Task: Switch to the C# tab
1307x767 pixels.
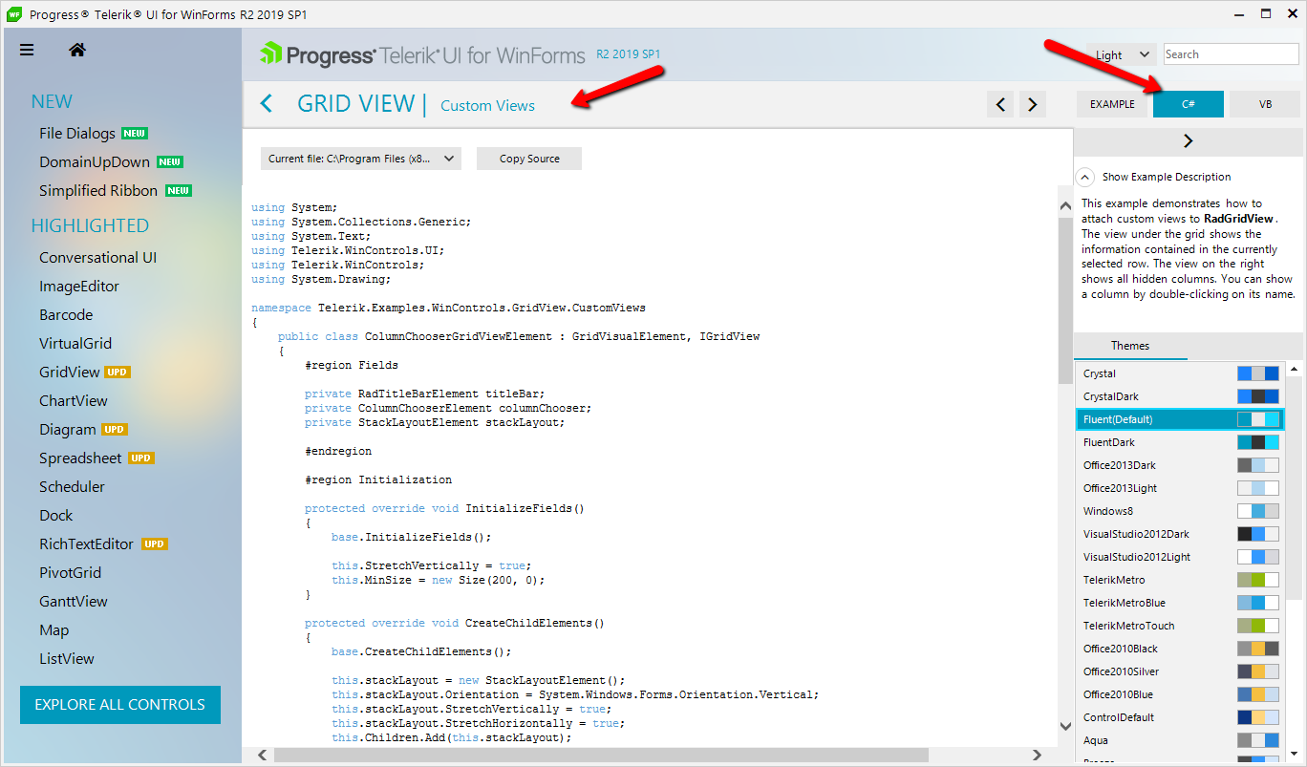Action: [1189, 104]
